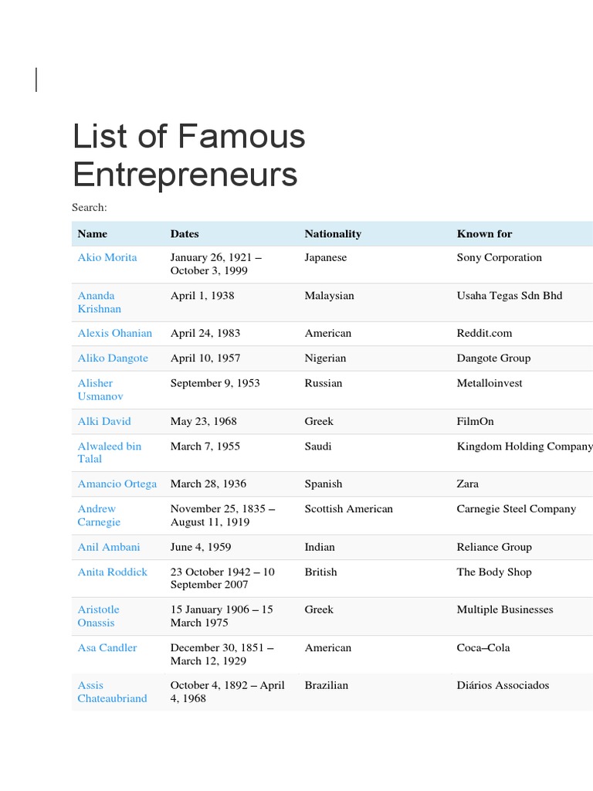Click the Alwaleed bin Talal link
This screenshot has width=593, height=791.
coord(109,452)
